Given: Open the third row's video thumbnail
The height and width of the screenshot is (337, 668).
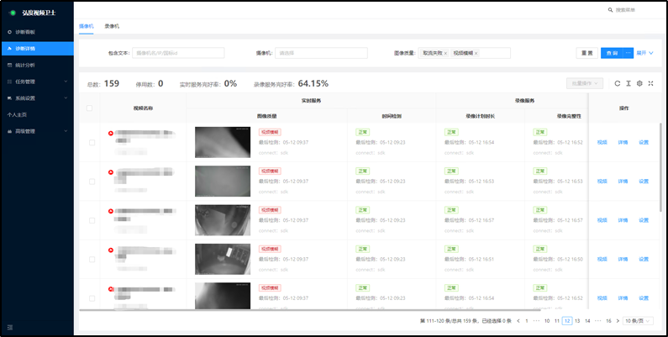Looking at the screenshot, I should [223, 220].
